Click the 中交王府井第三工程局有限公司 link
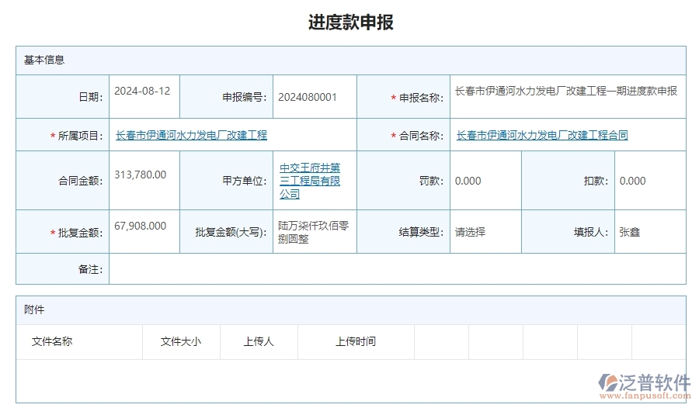Viewport: 699px width, 408px height. 310,181
